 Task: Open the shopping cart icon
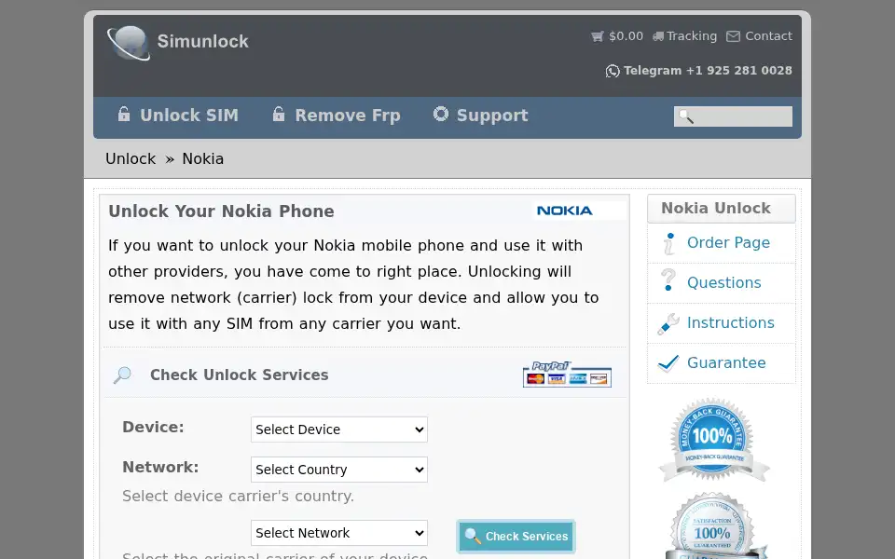pyautogui.click(x=597, y=36)
